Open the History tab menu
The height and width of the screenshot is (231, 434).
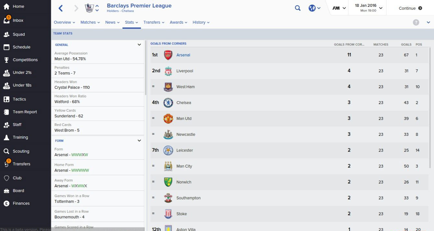pyautogui.click(x=201, y=22)
